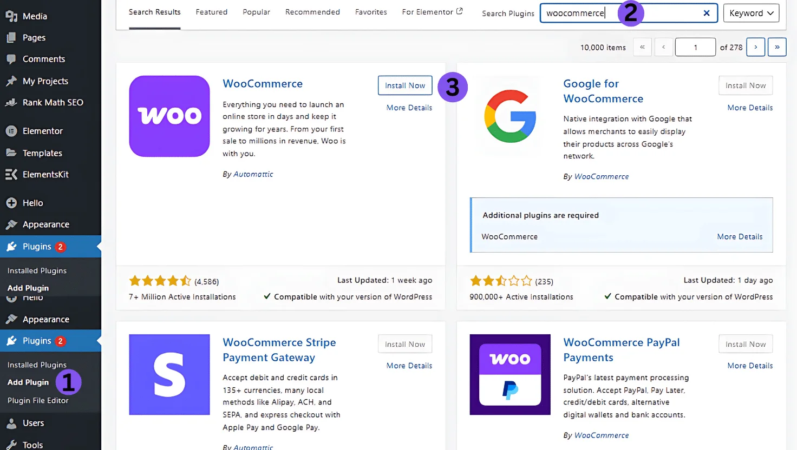
Task: Click the Pages icon in the sidebar
Action: tap(11, 37)
